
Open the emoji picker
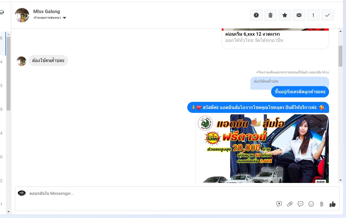point(311,204)
